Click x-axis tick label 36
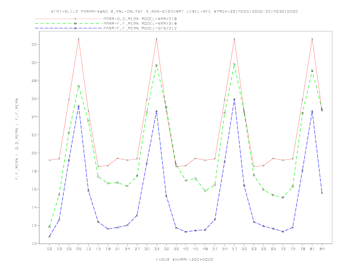 click(x=166, y=249)
